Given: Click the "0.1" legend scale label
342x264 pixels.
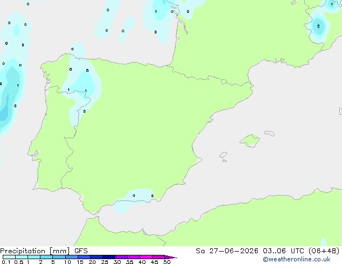Looking at the screenshot, I should point(6,262).
